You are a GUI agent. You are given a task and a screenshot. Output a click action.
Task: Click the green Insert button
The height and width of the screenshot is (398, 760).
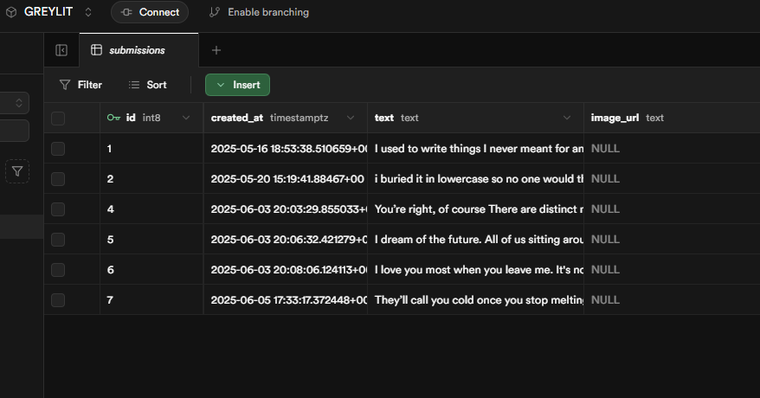pyautogui.click(x=237, y=85)
